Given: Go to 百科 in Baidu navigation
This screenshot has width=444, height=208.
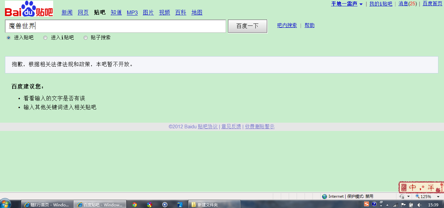Looking at the screenshot, I should [x=181, y=13].
